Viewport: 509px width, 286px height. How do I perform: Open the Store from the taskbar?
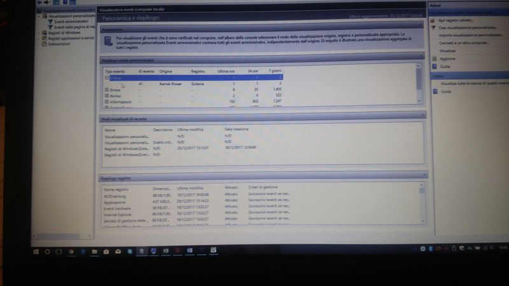tap(106, 252)
